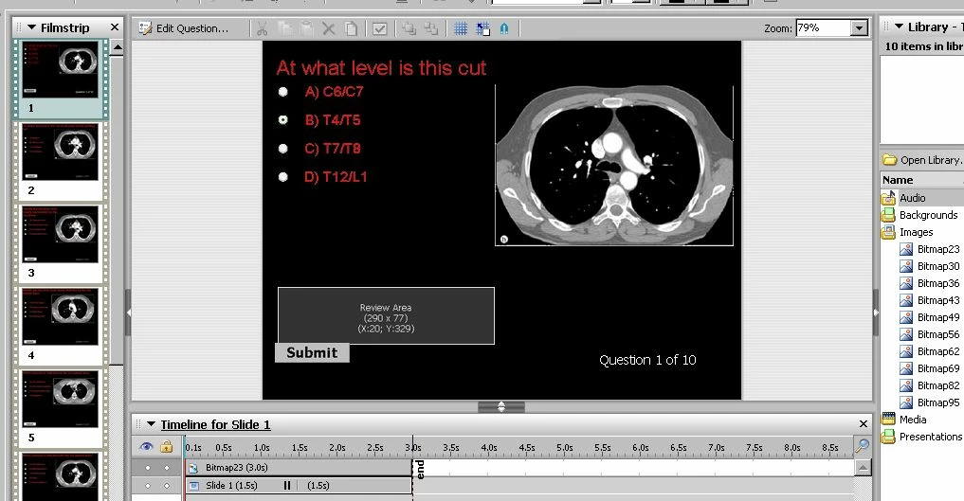This screenshot has width=964, height=501.
Task: Toggle lock dot for Bitmap23 row
Action: click(x=167, y=468)
